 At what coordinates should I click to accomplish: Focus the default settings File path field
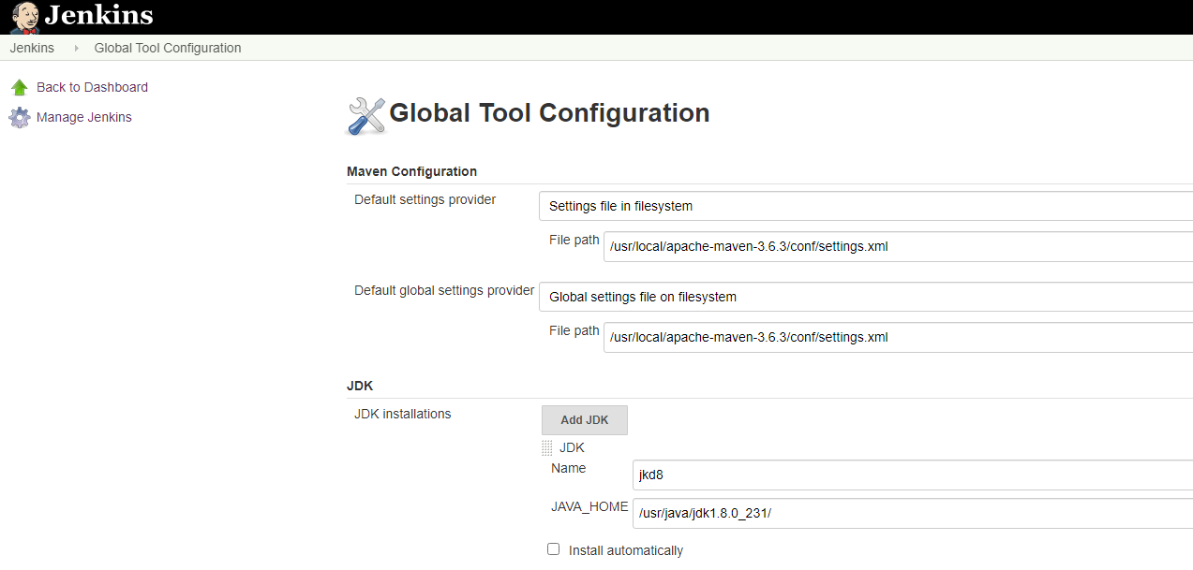898,247
